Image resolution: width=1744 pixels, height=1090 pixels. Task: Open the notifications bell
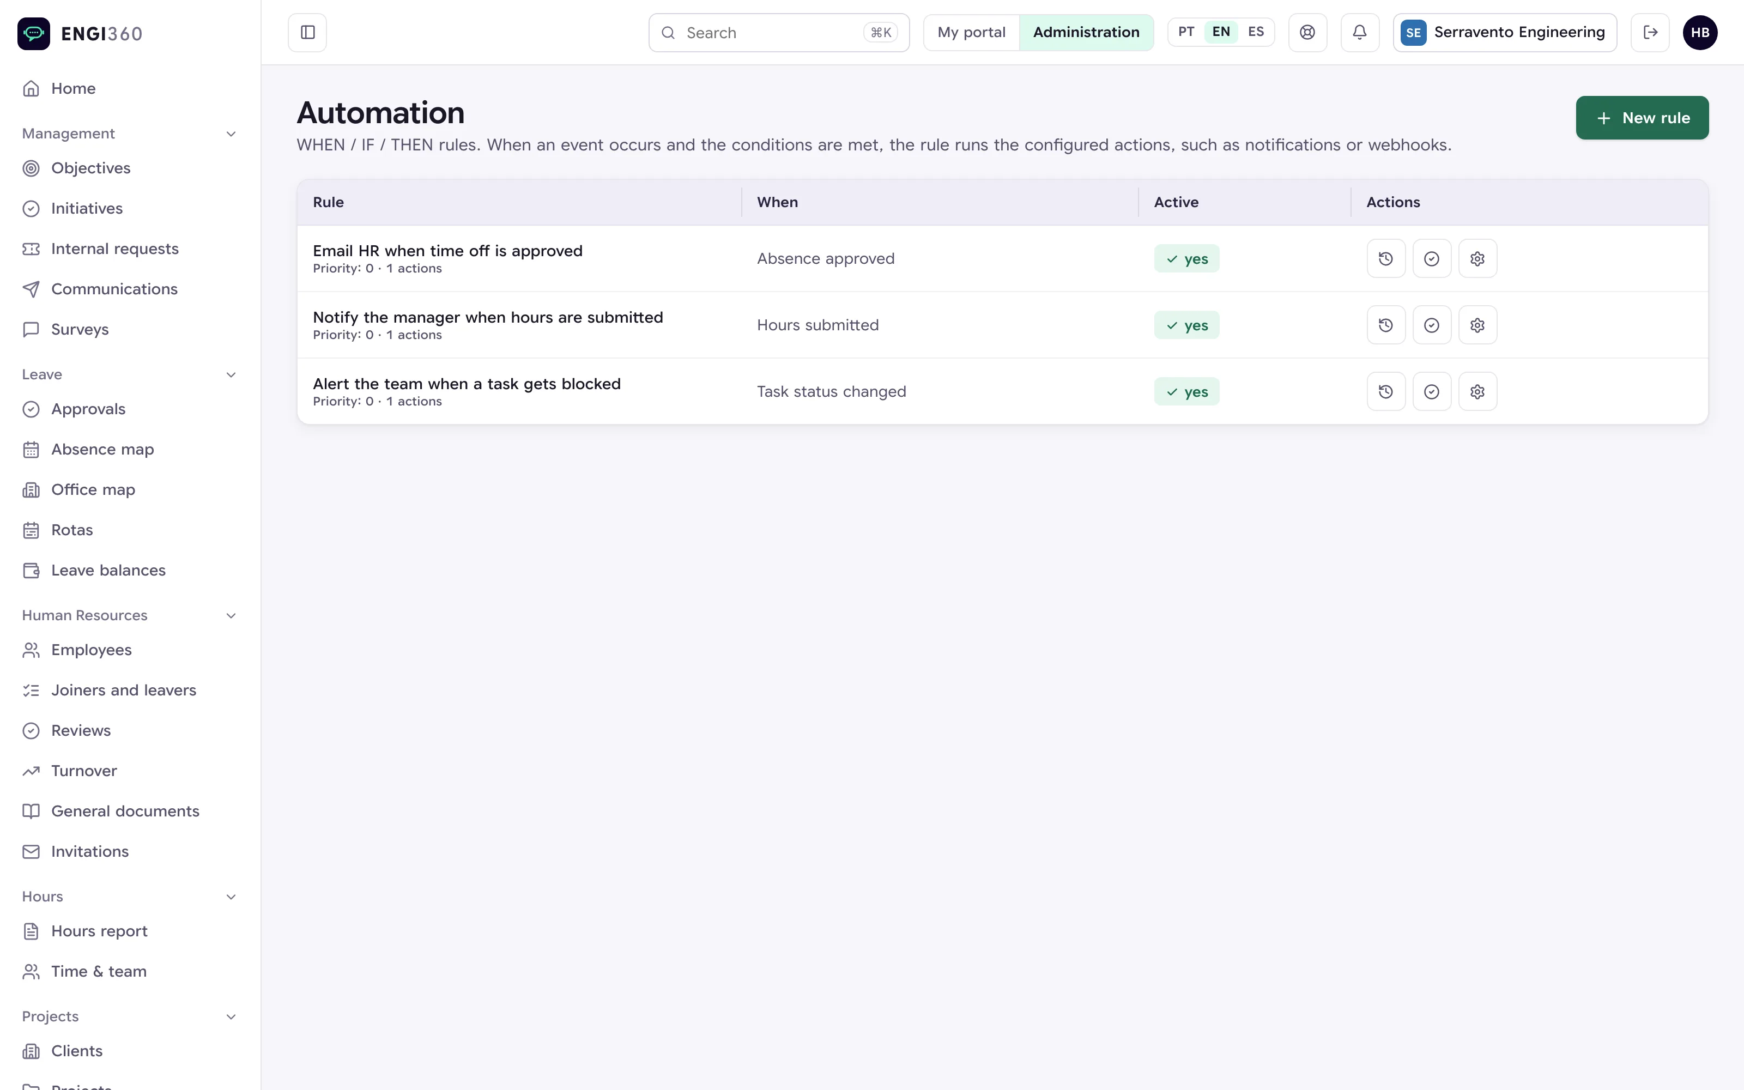(1359, 33)
